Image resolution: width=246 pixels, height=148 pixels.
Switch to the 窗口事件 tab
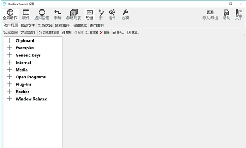click(x=97, y=25)
